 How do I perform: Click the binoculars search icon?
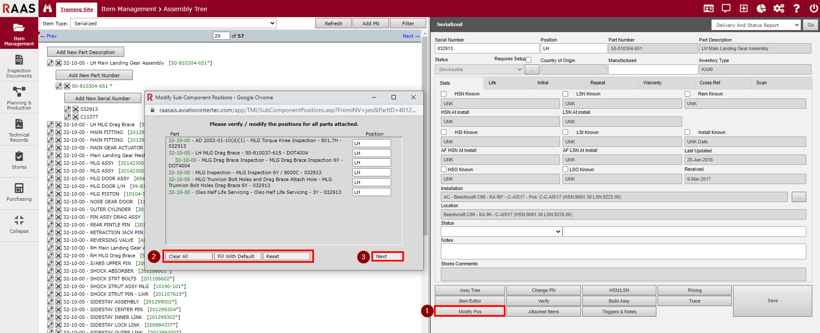48,9
